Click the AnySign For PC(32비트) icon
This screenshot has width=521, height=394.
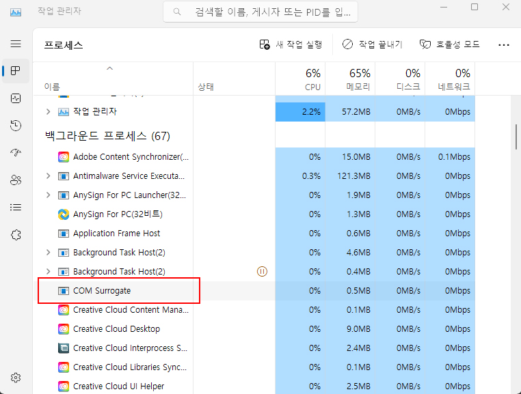pos(64,214)
